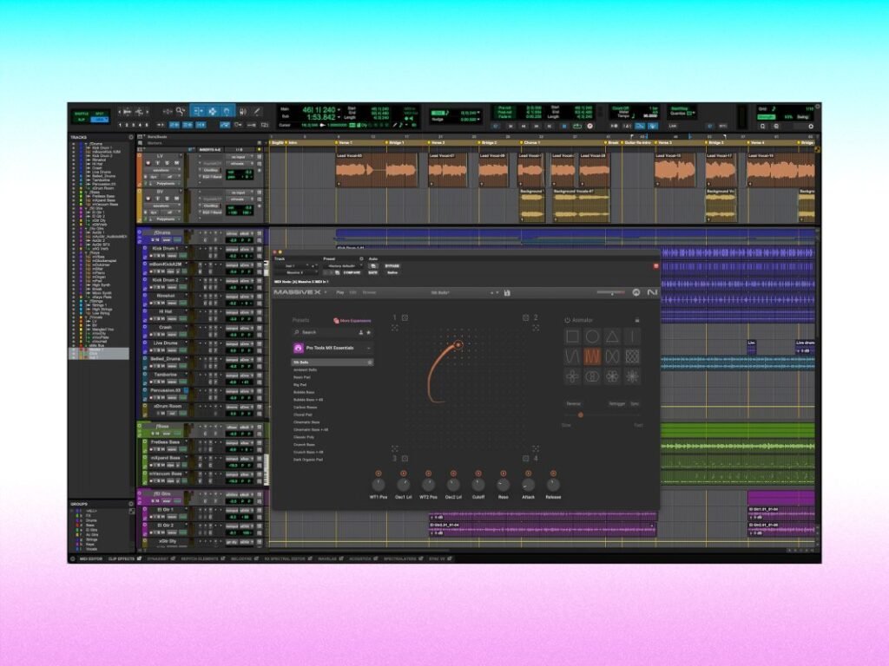Choose the circle Animator shape
This screenshot has width=889, height=666.
click(592, 336)
